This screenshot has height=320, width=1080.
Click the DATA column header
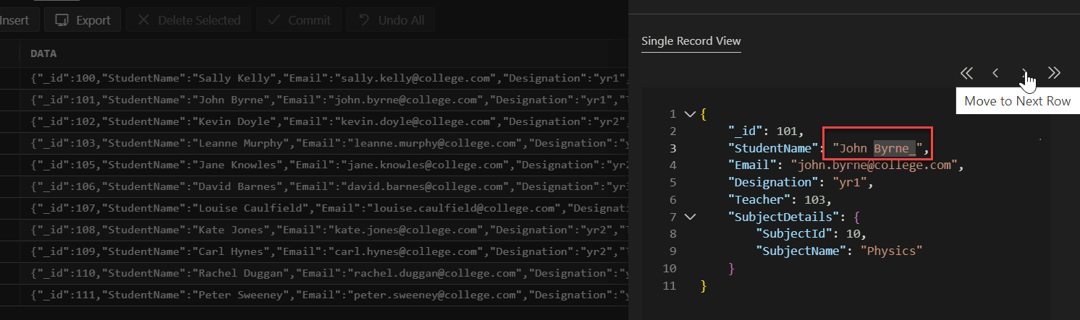[43, 53]
